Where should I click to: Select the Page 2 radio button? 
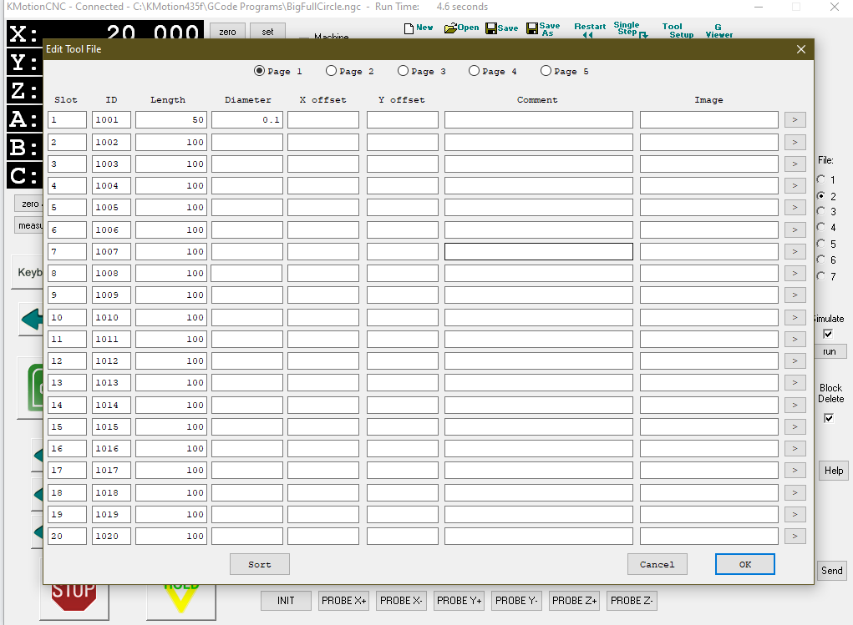(332, 71)
